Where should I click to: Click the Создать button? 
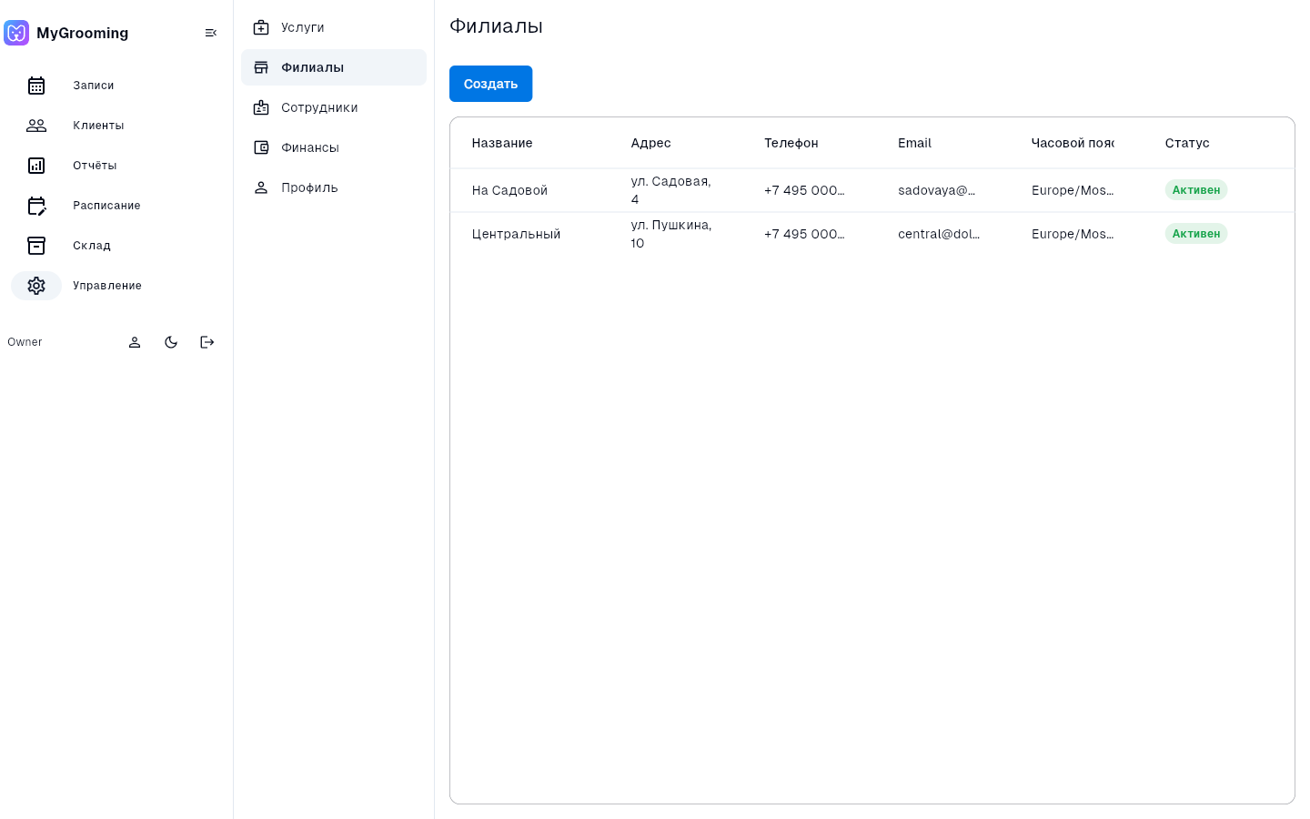490,84
